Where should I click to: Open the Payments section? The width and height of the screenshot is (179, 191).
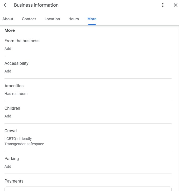[14, 181]
